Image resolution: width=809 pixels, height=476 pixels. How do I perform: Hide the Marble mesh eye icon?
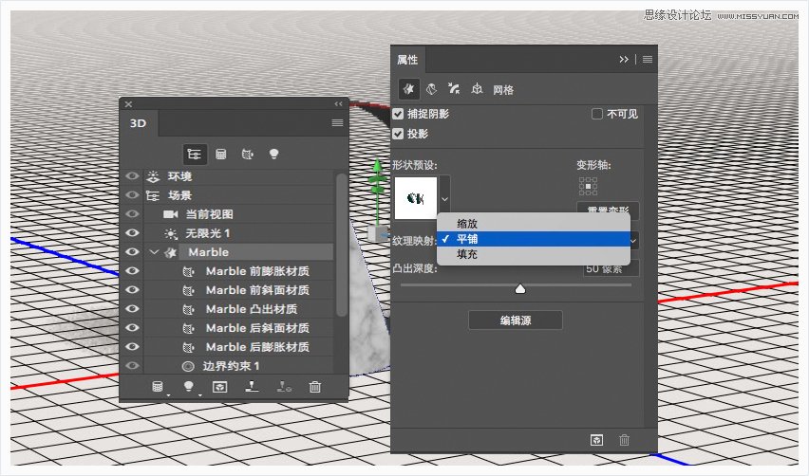click(x=132, y=252)
